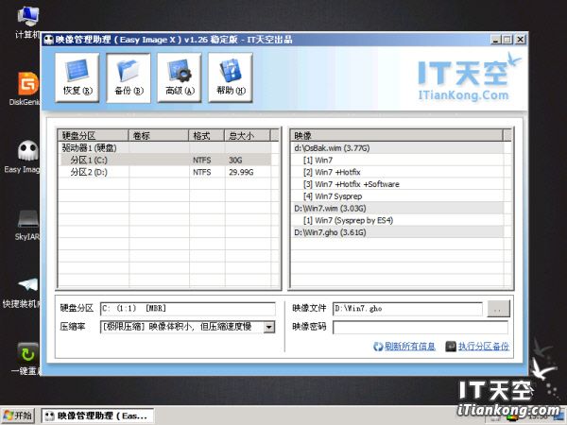Click the 30G size cell

click(248, 161)
